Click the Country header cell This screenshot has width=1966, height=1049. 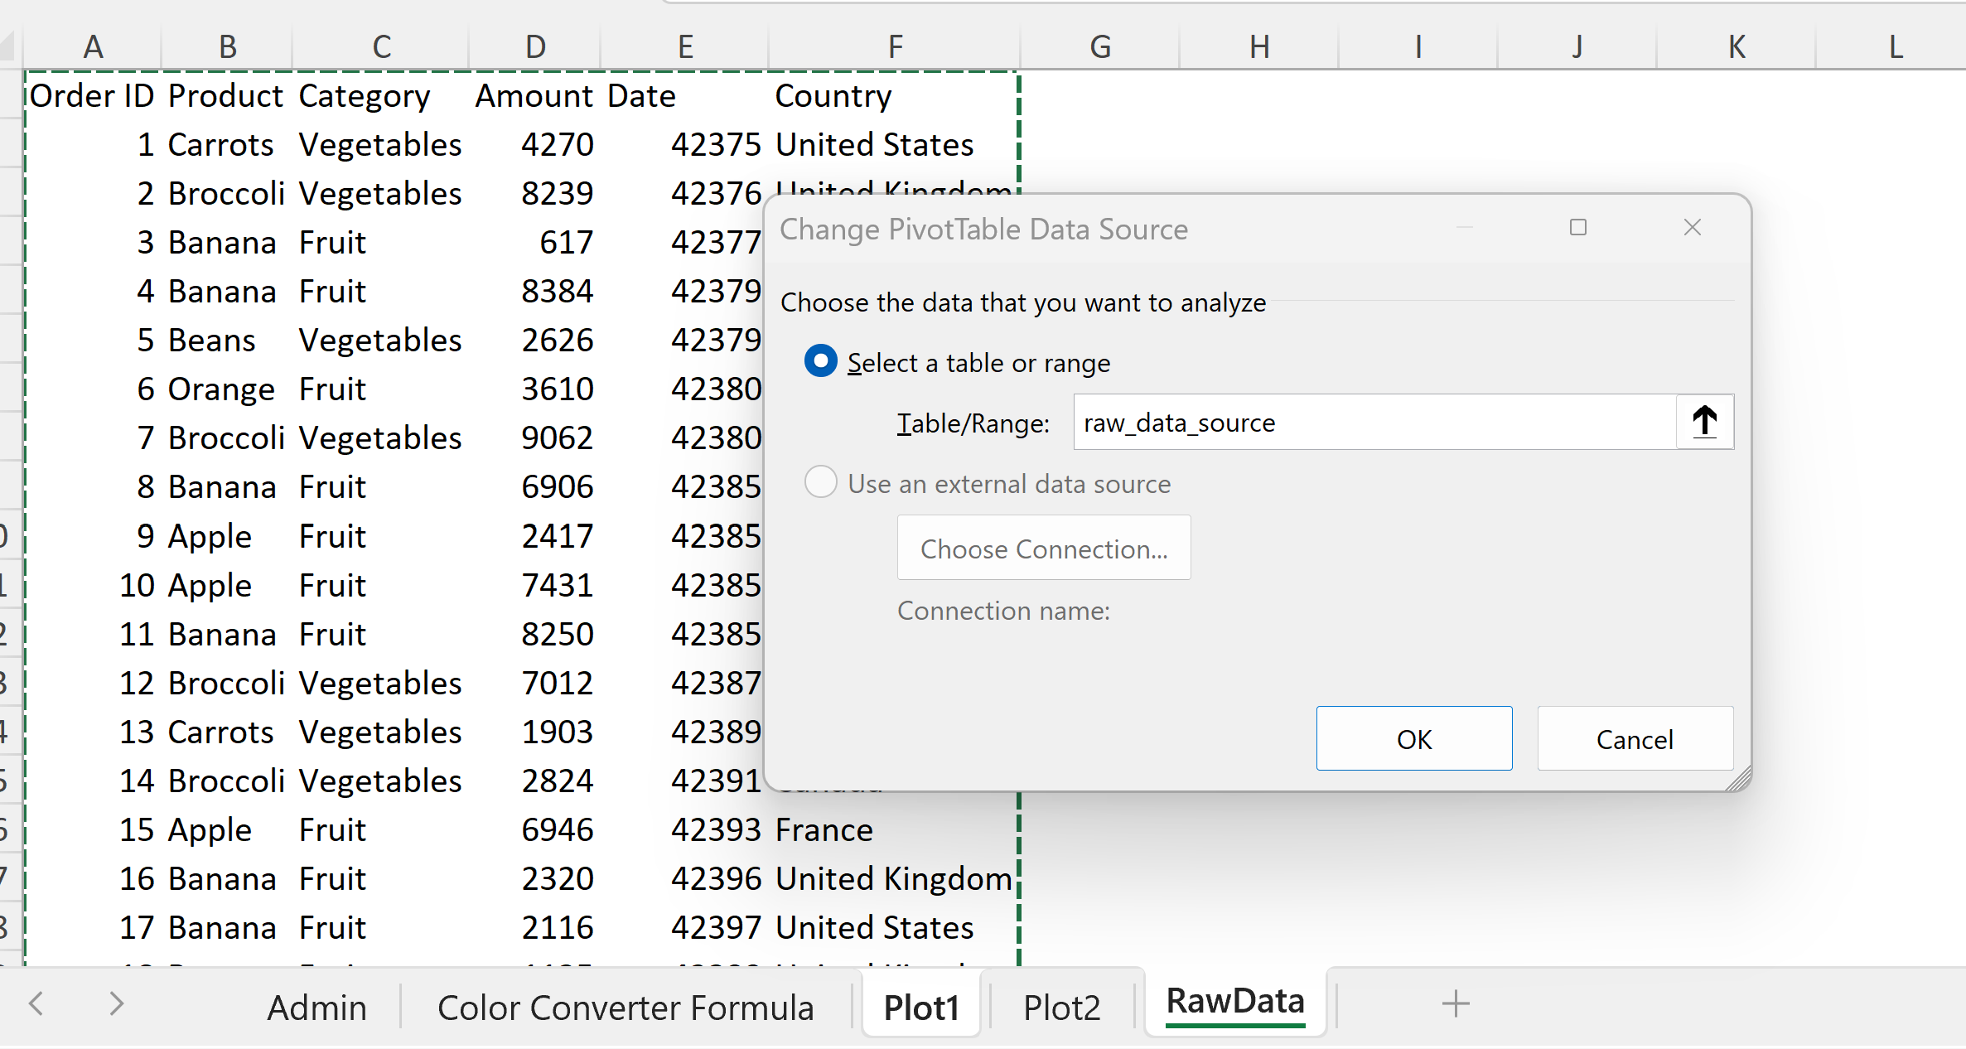click(833, 96)
